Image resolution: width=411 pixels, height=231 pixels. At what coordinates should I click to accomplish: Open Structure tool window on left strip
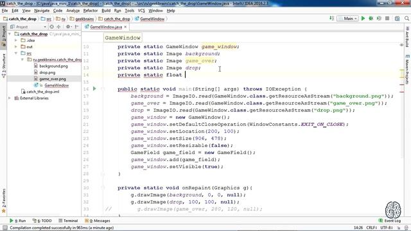(4, 65)
